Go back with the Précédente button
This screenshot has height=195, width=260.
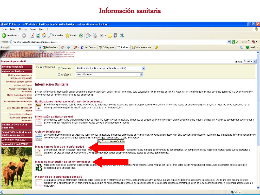click(9, 35)
